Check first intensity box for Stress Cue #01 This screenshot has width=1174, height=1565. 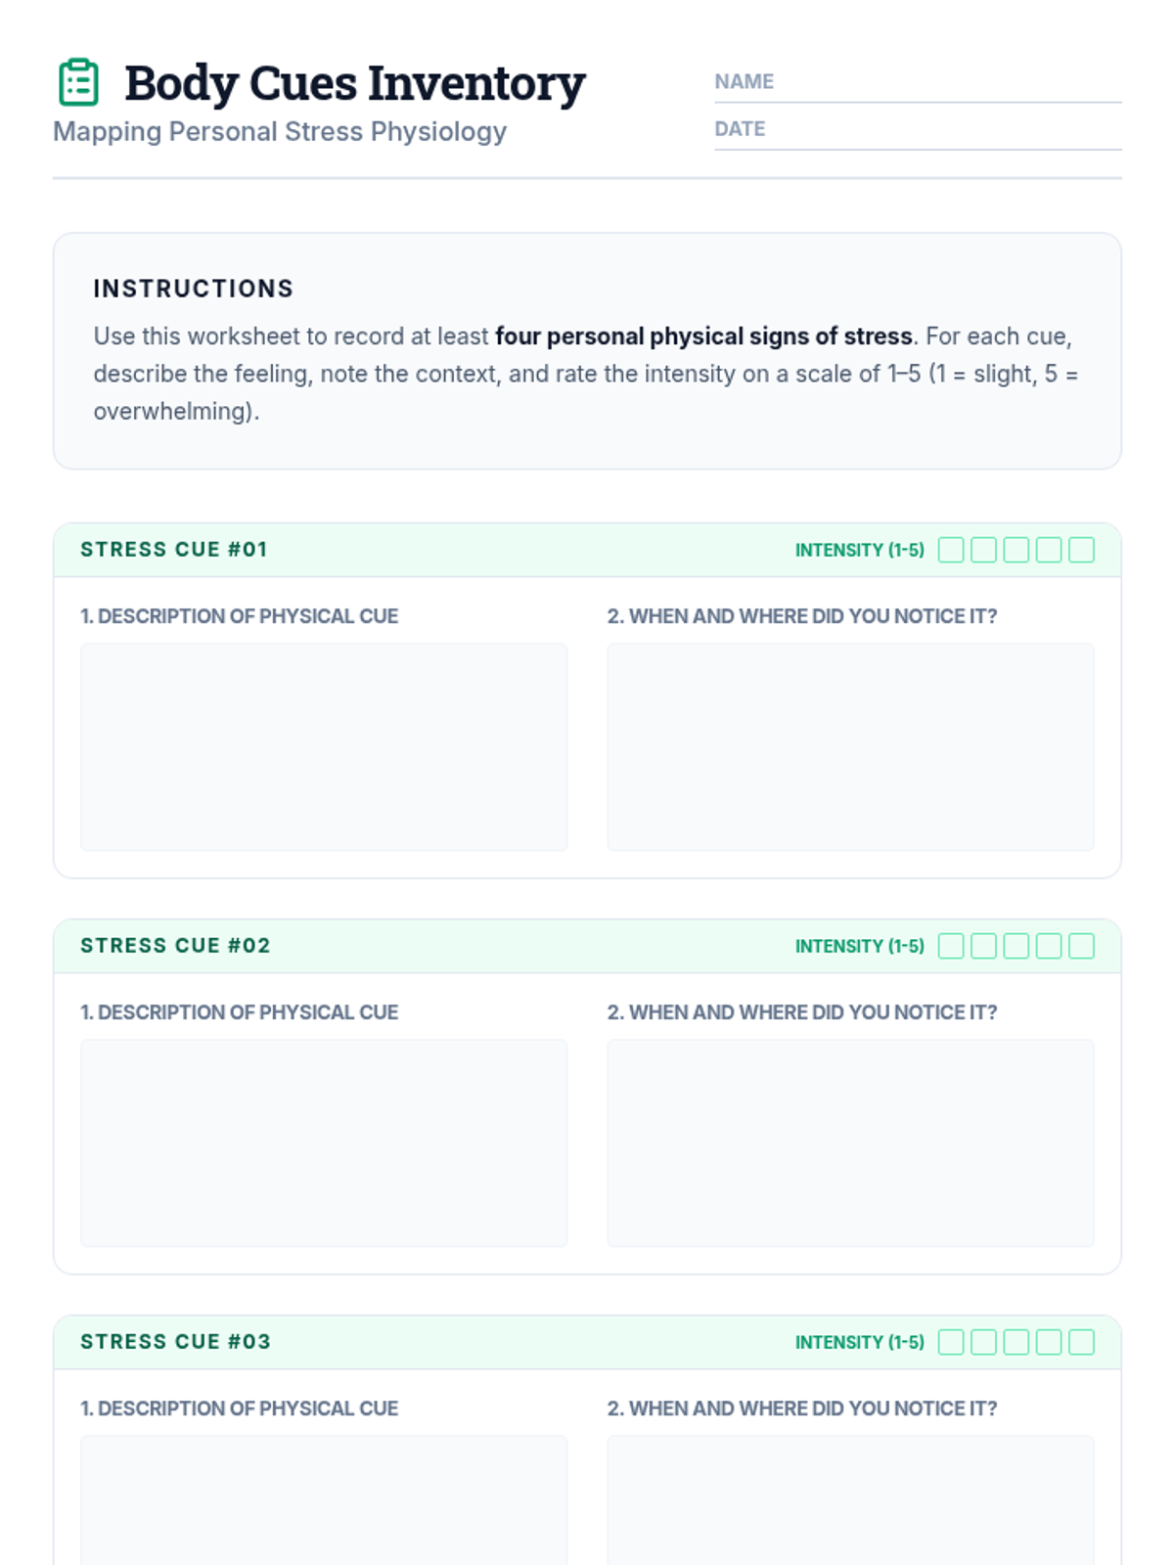[951, 550]
